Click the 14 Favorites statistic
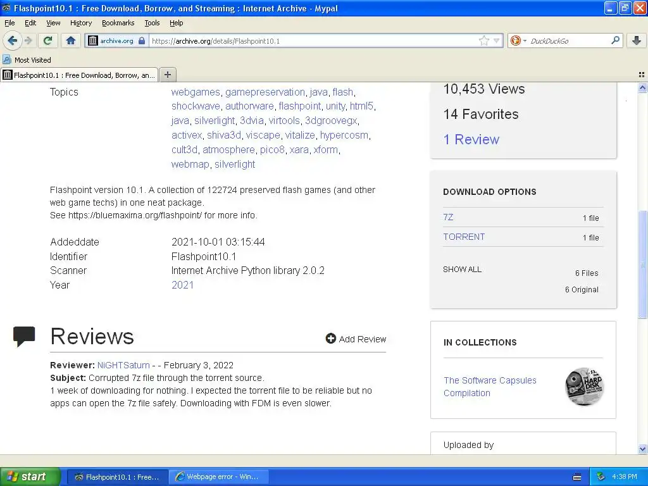This screenshot has height=486, width=648. click(x=481, y=114)
